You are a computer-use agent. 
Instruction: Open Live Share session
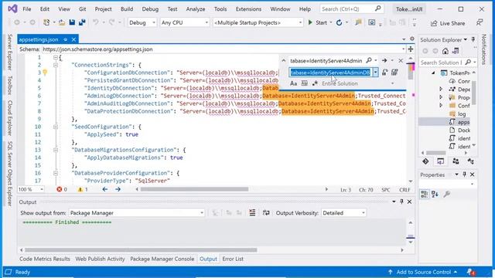[x=448, y=23]
